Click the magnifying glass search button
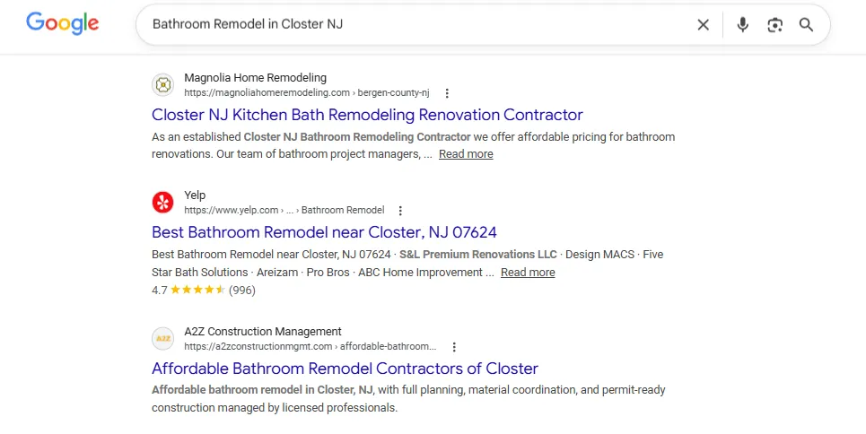 [x=806, y=25]
